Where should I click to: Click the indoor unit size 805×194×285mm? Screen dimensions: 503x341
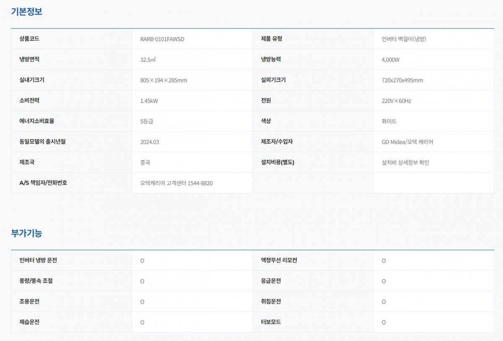coord(163,80)
